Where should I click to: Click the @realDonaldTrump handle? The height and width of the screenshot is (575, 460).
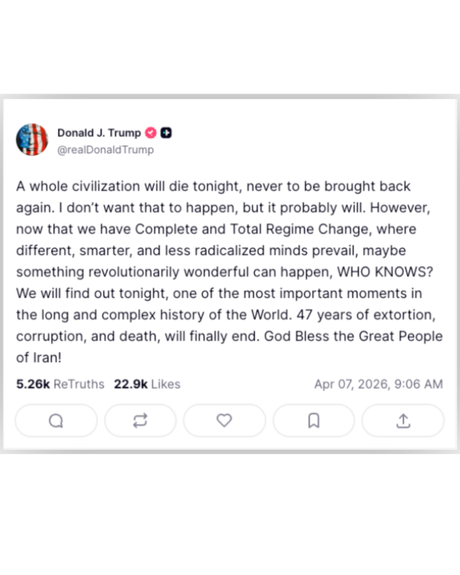coord(105,150)
